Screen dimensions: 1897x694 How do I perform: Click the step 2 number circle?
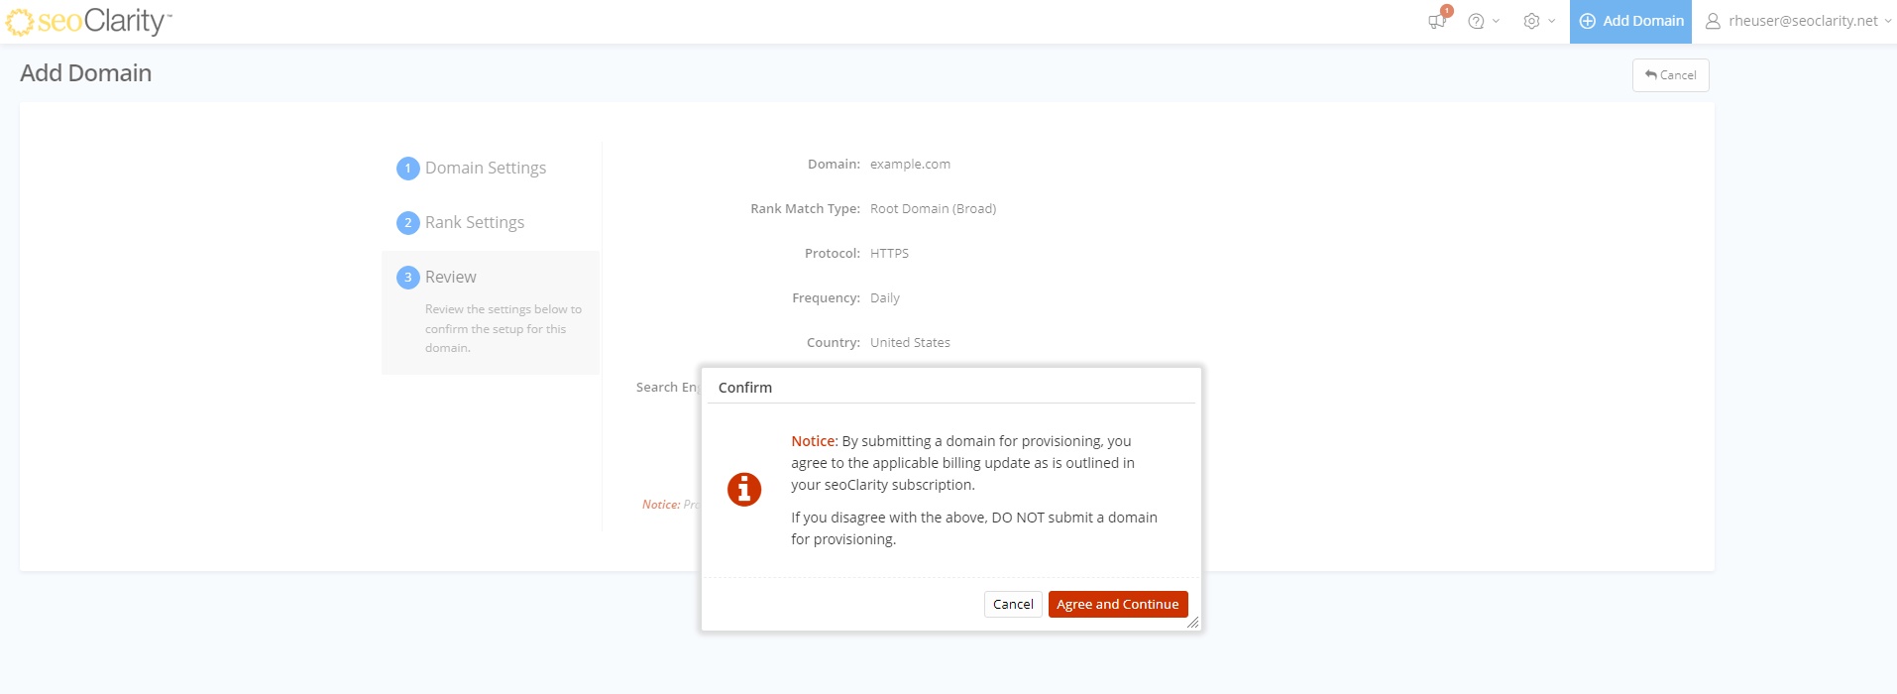[x=407, y=223]
